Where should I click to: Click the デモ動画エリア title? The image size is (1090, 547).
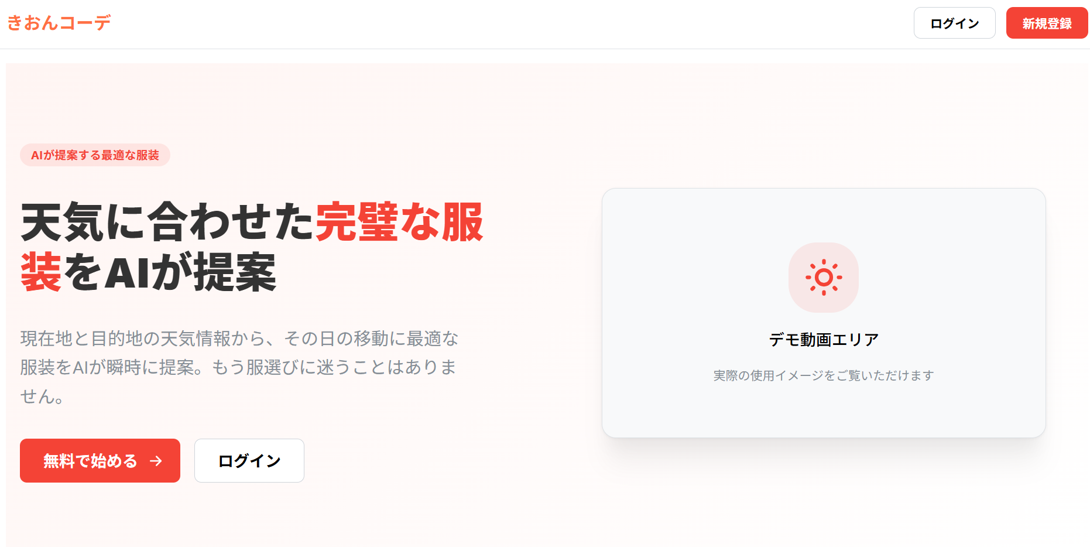point(824,340)
